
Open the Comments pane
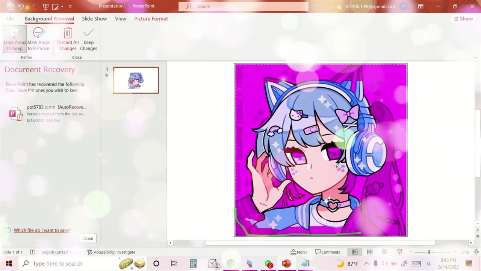click(328, 252)
